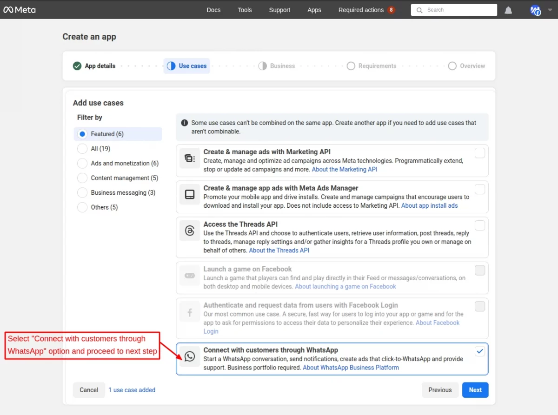This screenshot has width=558, height=415.
Task: Tick the Facebook Login use case checkbox
Action: point(480,306)
